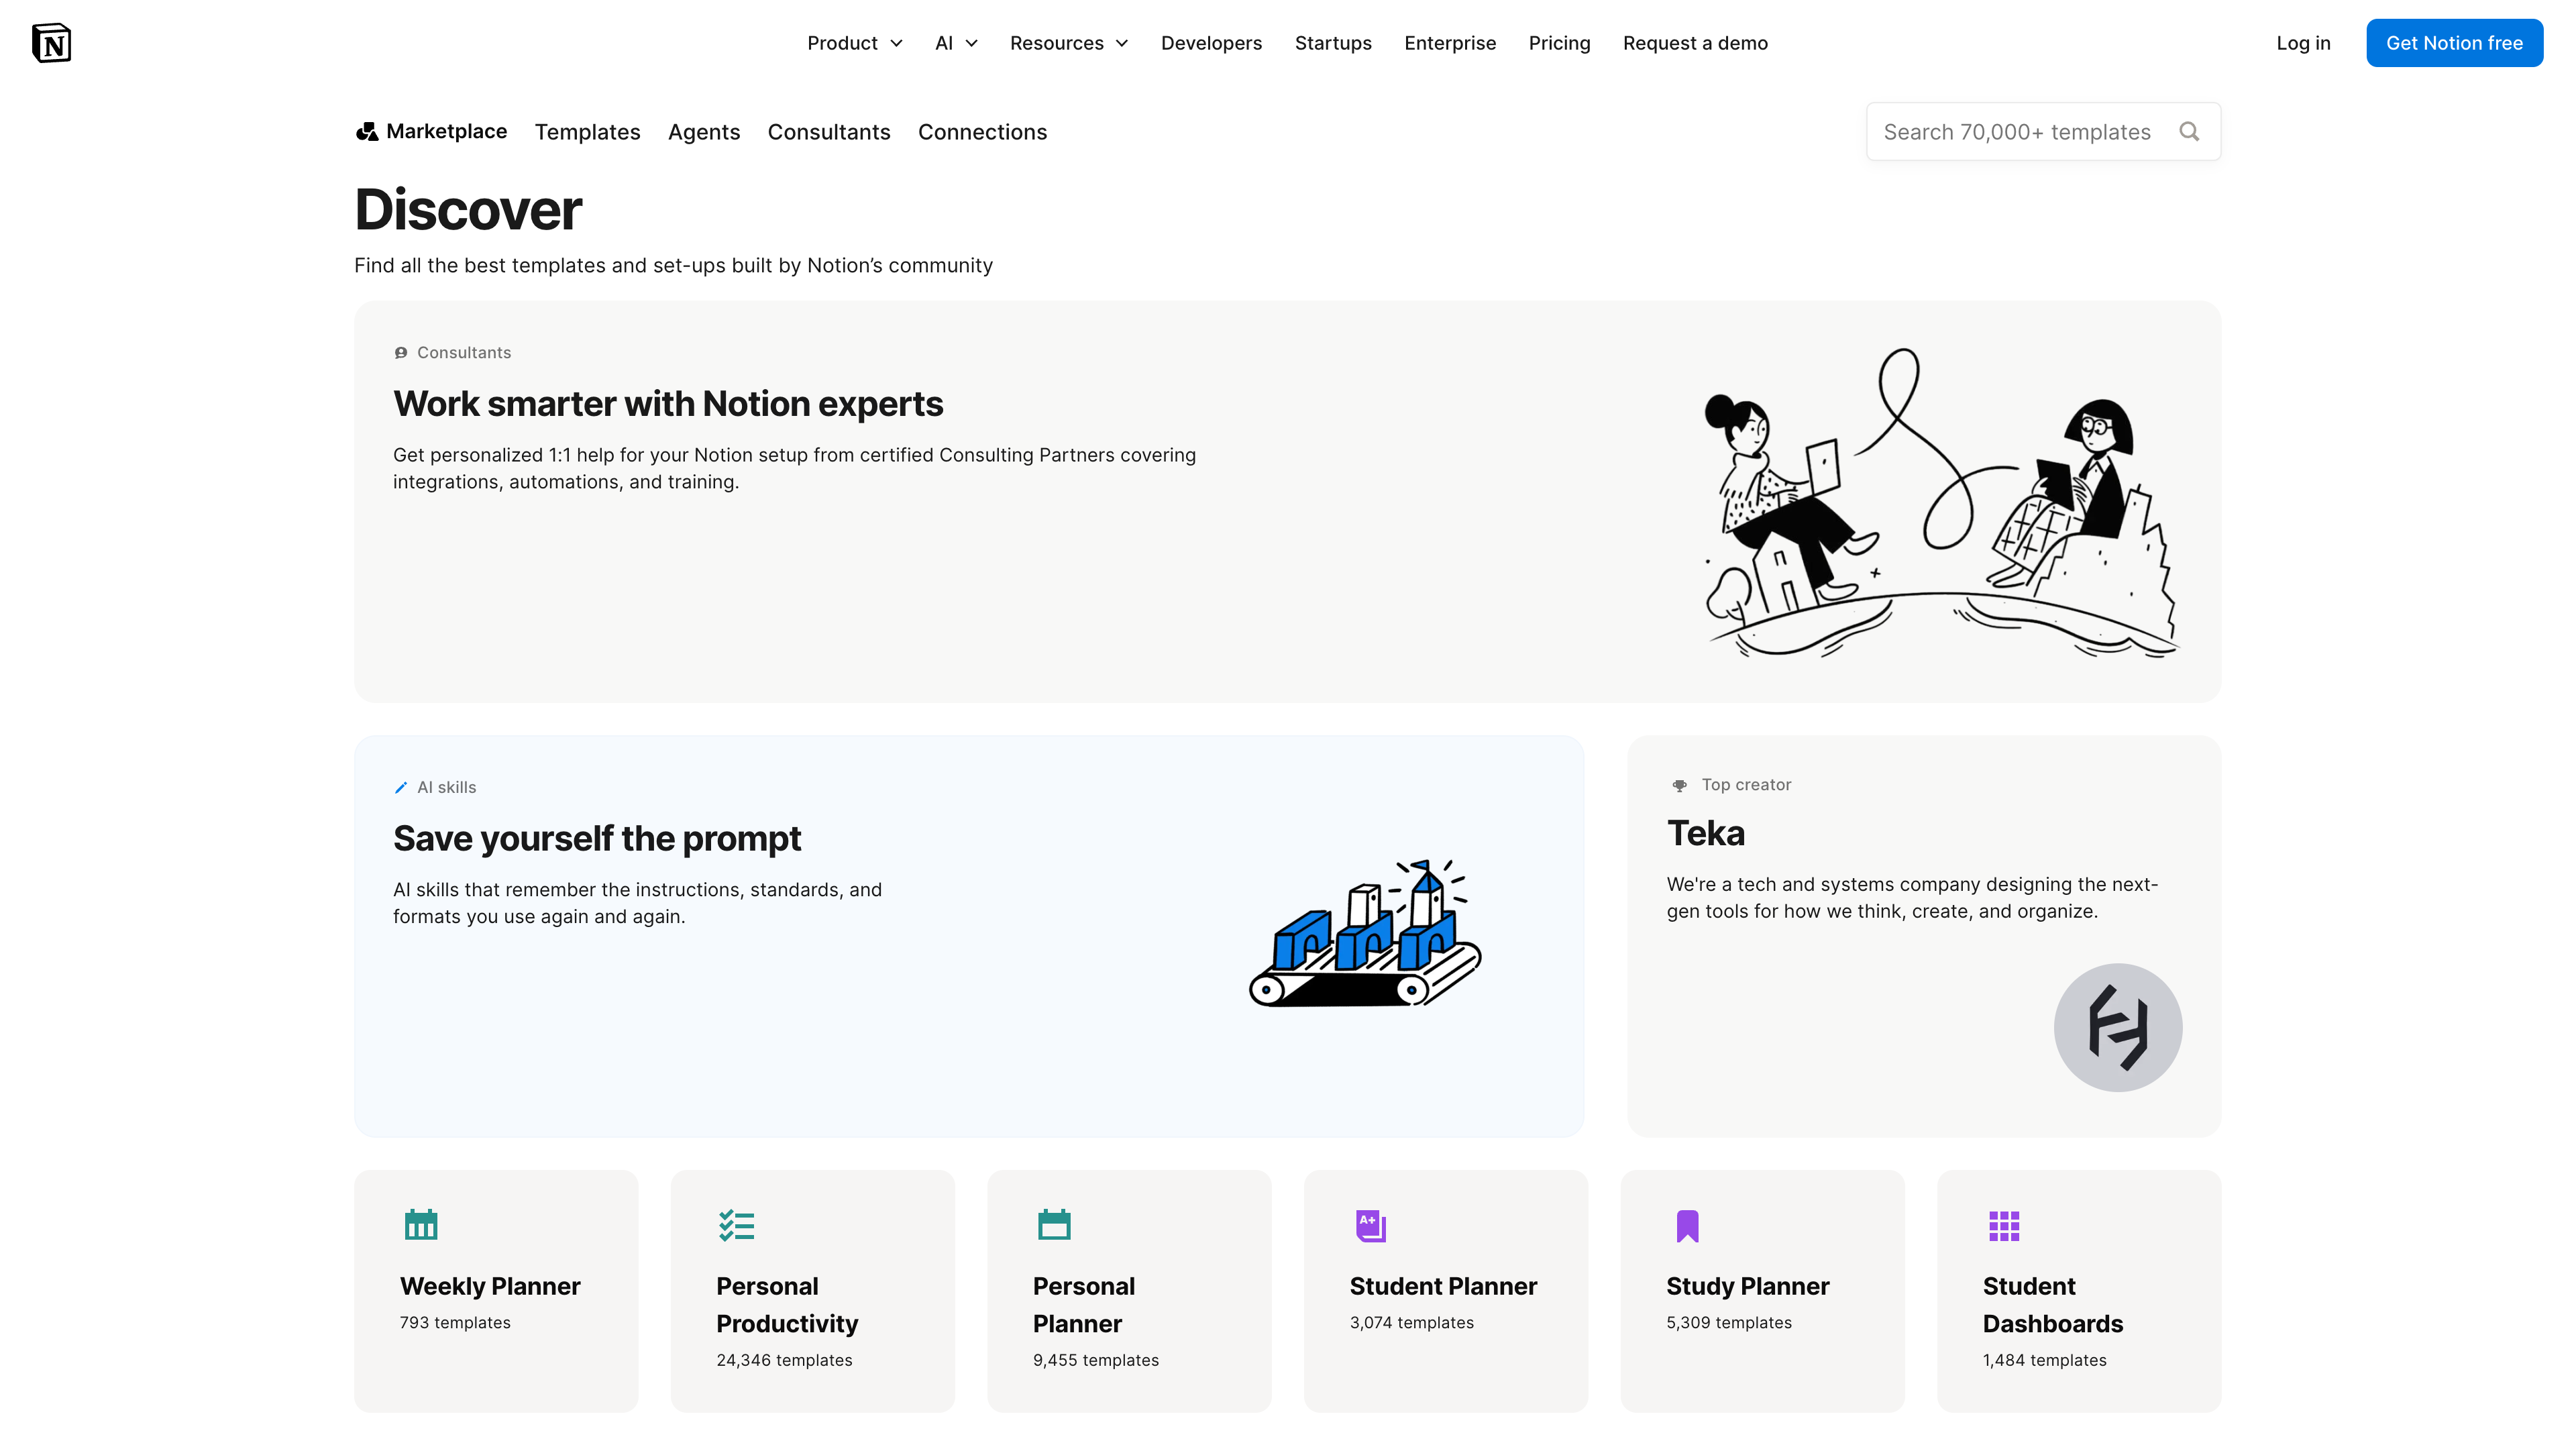This screenshot has width=2576, height=1449.
Task: Click the Student Dashboards grid icon
Action: coord(2004,1225)
